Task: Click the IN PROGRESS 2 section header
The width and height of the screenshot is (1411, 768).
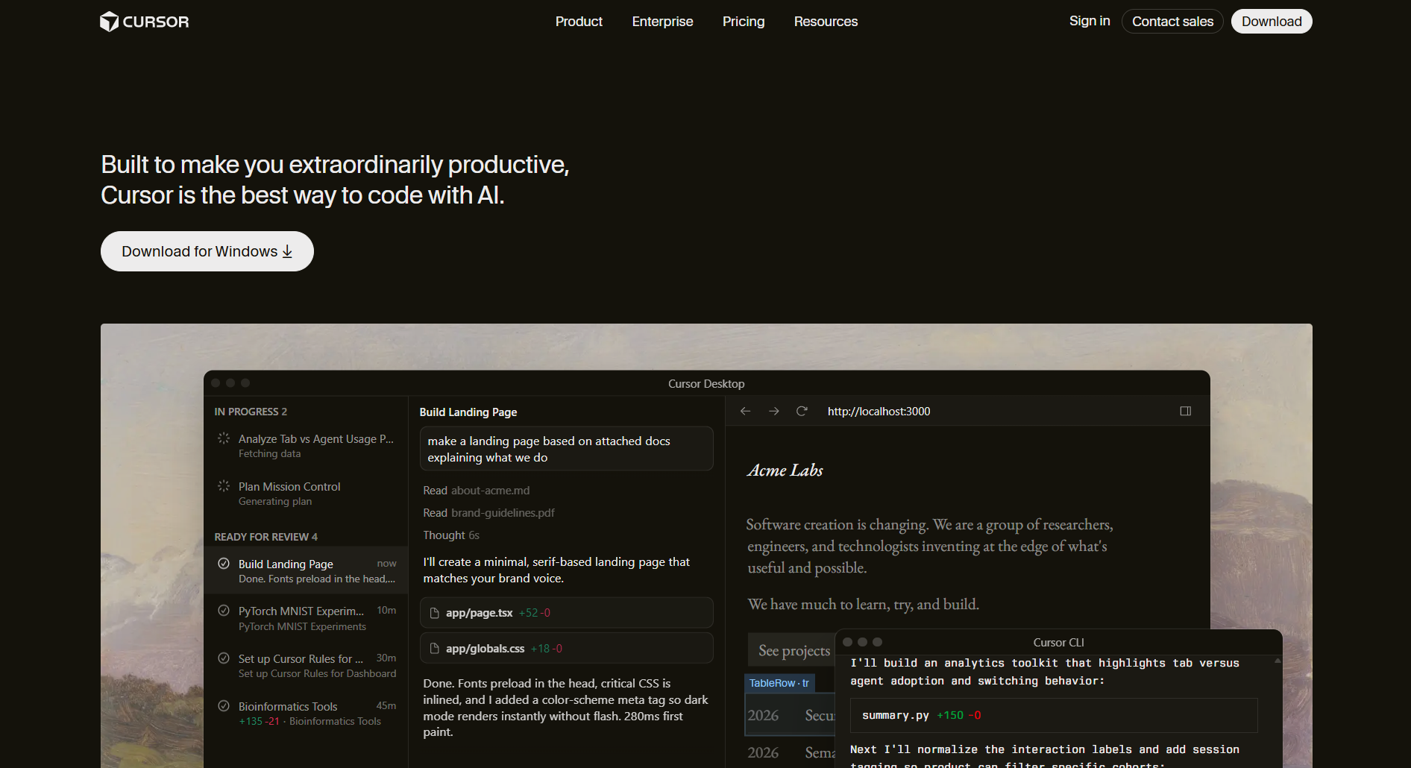Action: pos(251,412)
